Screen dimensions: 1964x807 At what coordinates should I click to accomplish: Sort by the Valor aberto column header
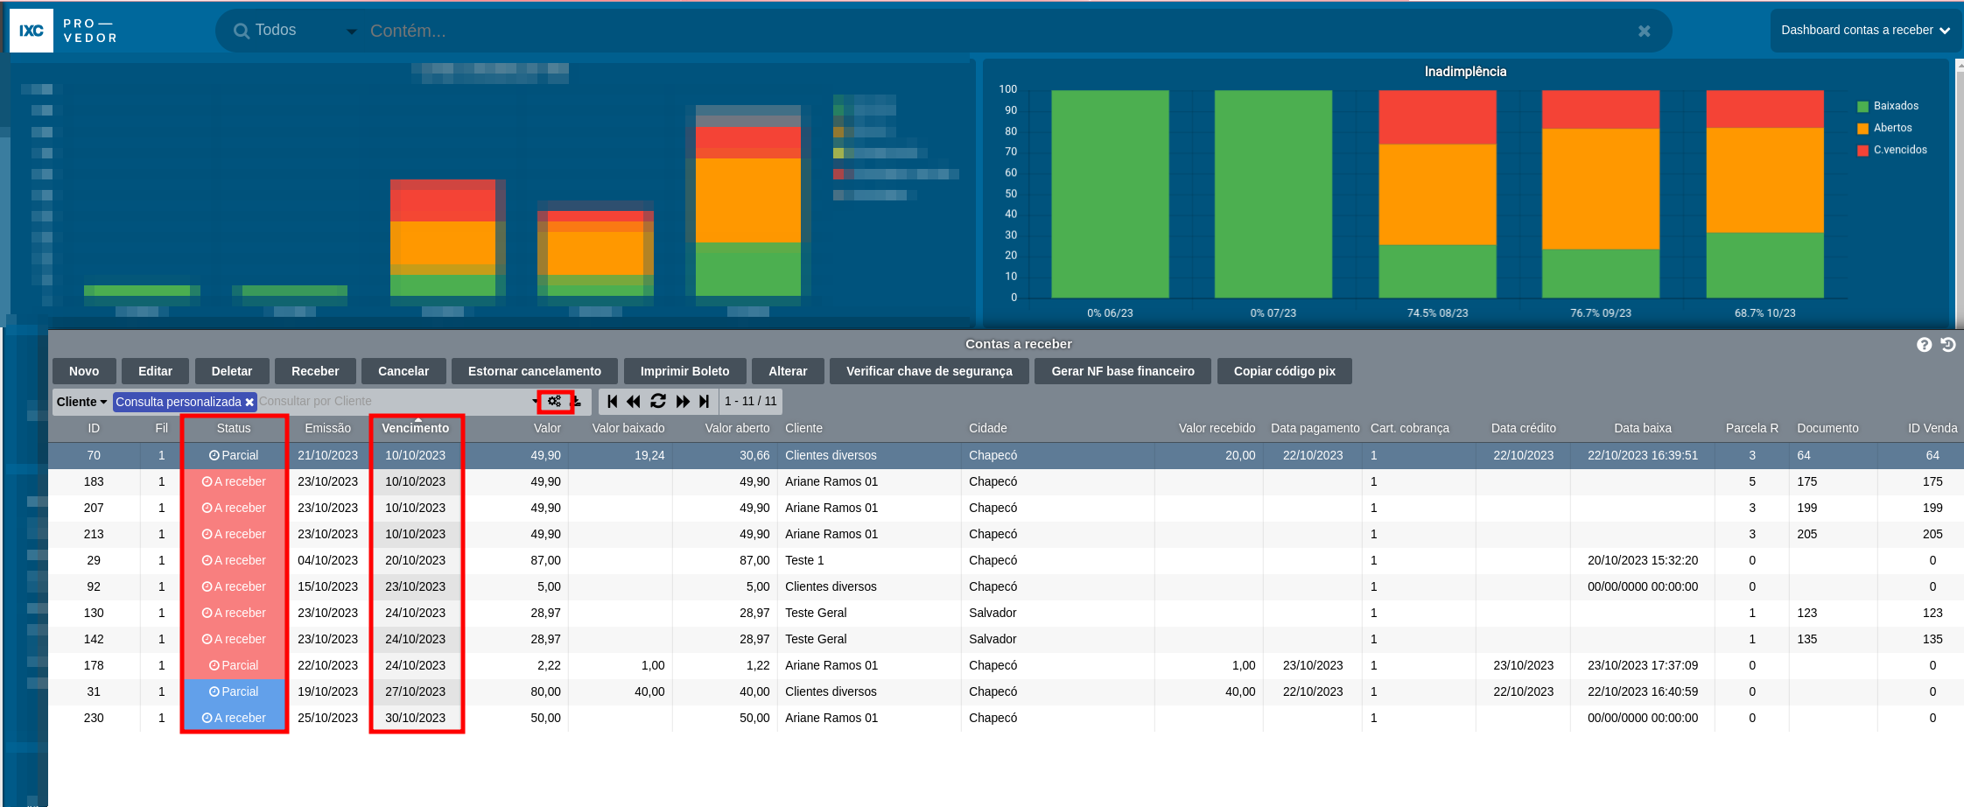tap(738, 428)
